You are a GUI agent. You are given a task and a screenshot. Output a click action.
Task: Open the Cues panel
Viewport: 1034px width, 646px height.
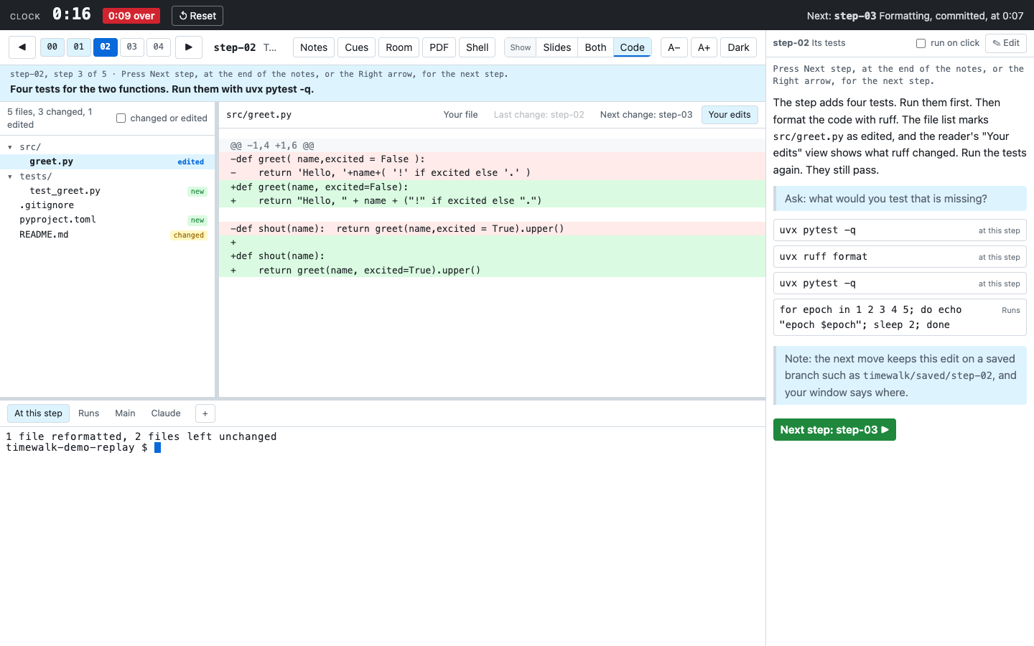point(356,47)
